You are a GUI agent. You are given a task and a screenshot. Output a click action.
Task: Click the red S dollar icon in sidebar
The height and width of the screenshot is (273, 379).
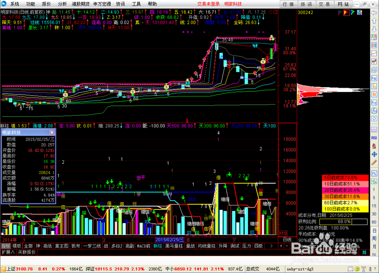(374, 146)
